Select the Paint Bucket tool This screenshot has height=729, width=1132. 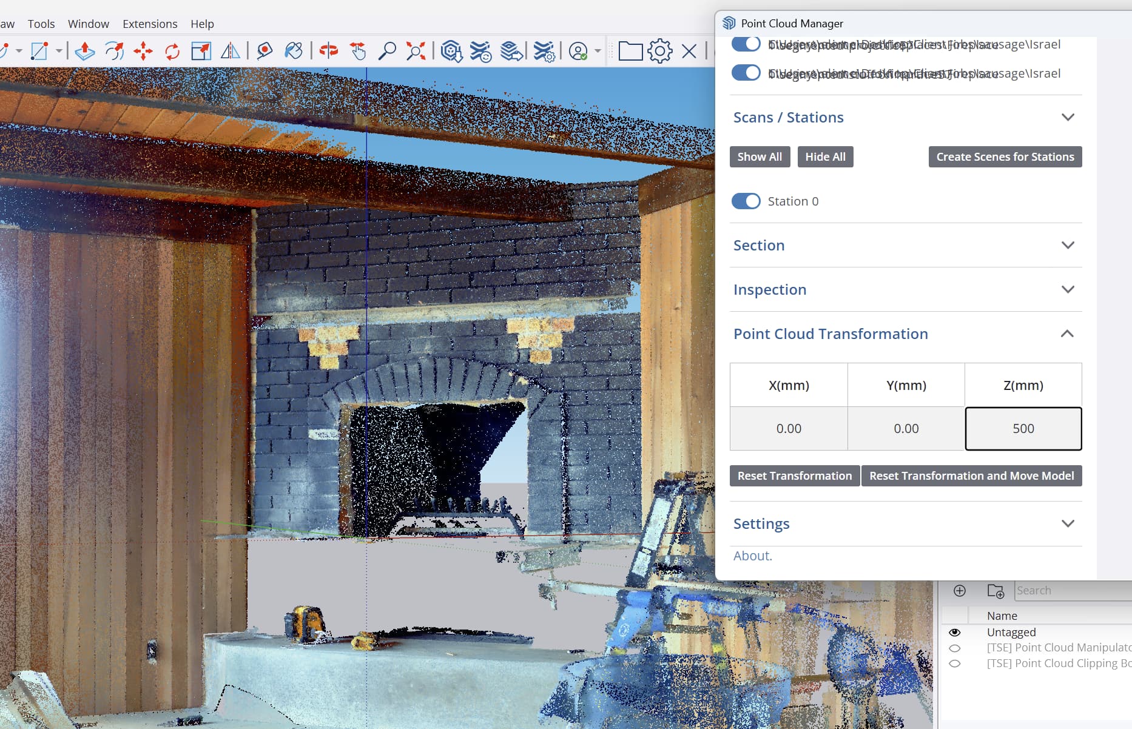[x=294, y=51]
